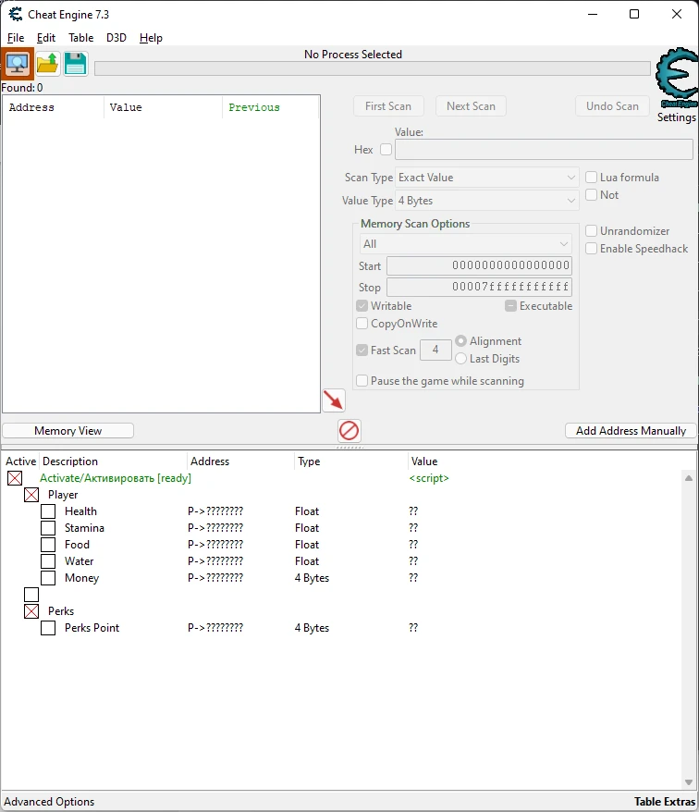The height and width of the screenshot is (812, 699).
Task: Click the <script> value text
Action: point(429,478)
